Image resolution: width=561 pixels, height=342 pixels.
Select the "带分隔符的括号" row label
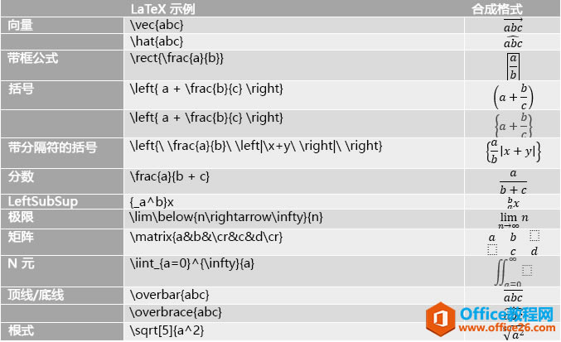tap(52, 147)
